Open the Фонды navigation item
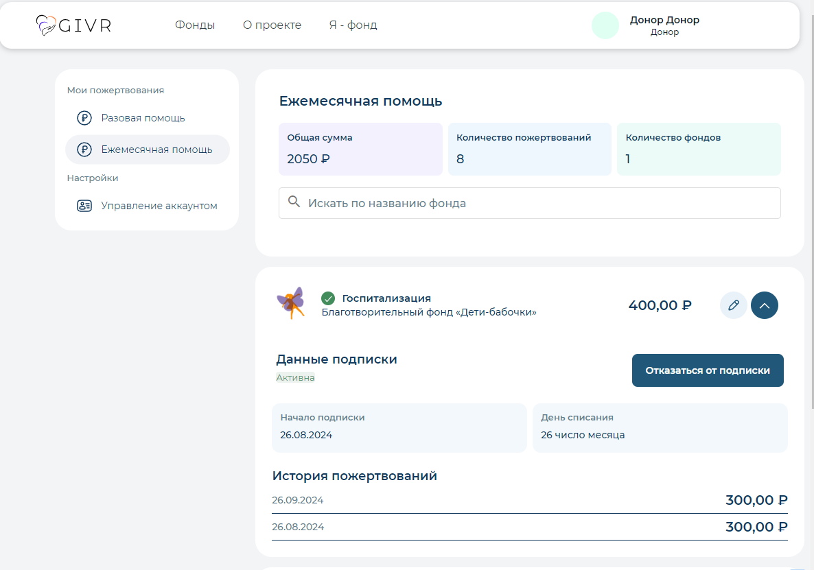 click(195, 25)
